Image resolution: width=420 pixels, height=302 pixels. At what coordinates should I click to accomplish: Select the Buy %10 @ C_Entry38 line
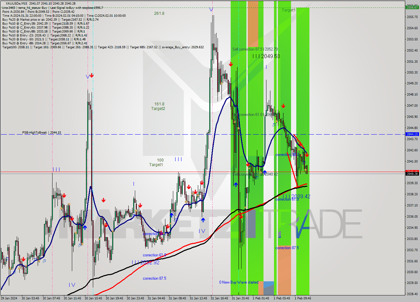pyautogui.click(x=46, y=23)
